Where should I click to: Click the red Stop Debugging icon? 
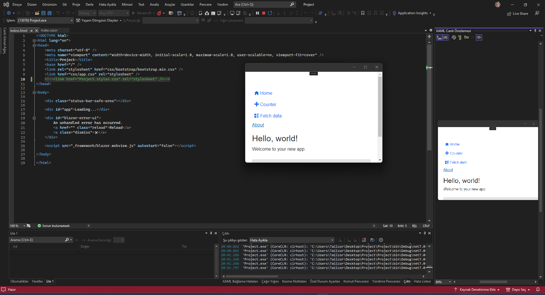tap(264, 13)
